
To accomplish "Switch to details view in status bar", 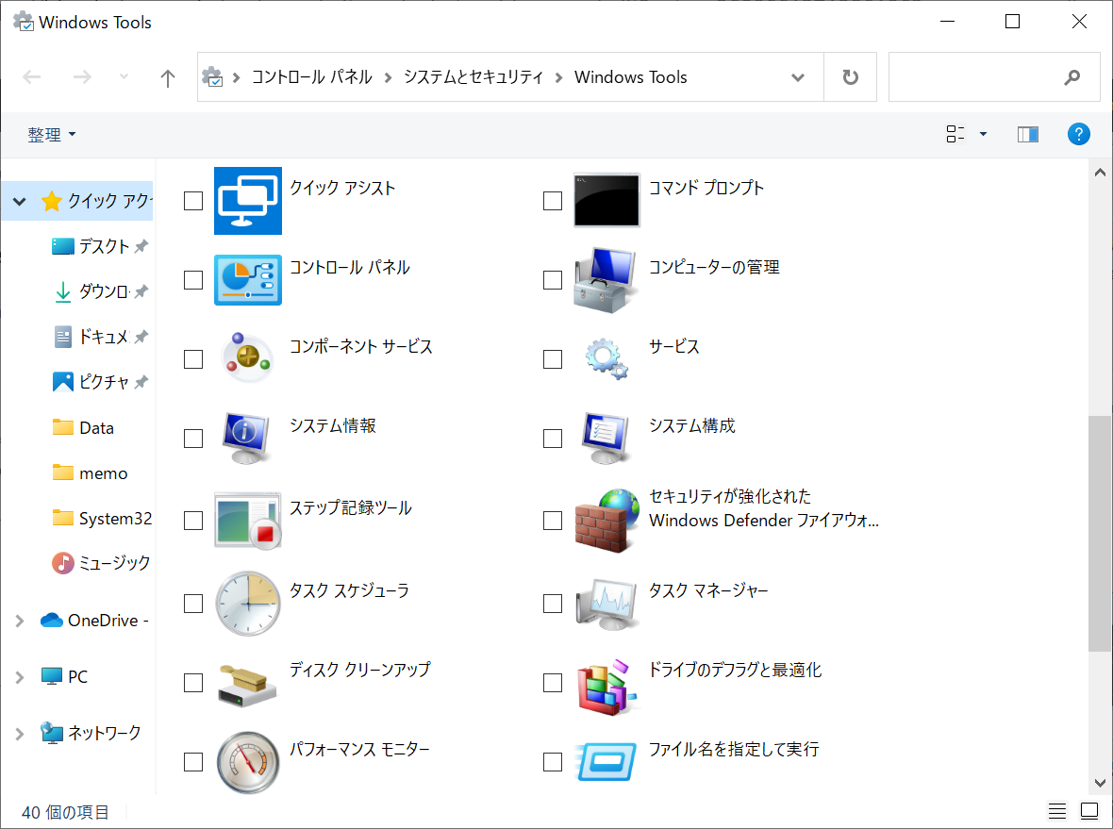I will (x=1057, y=810).
